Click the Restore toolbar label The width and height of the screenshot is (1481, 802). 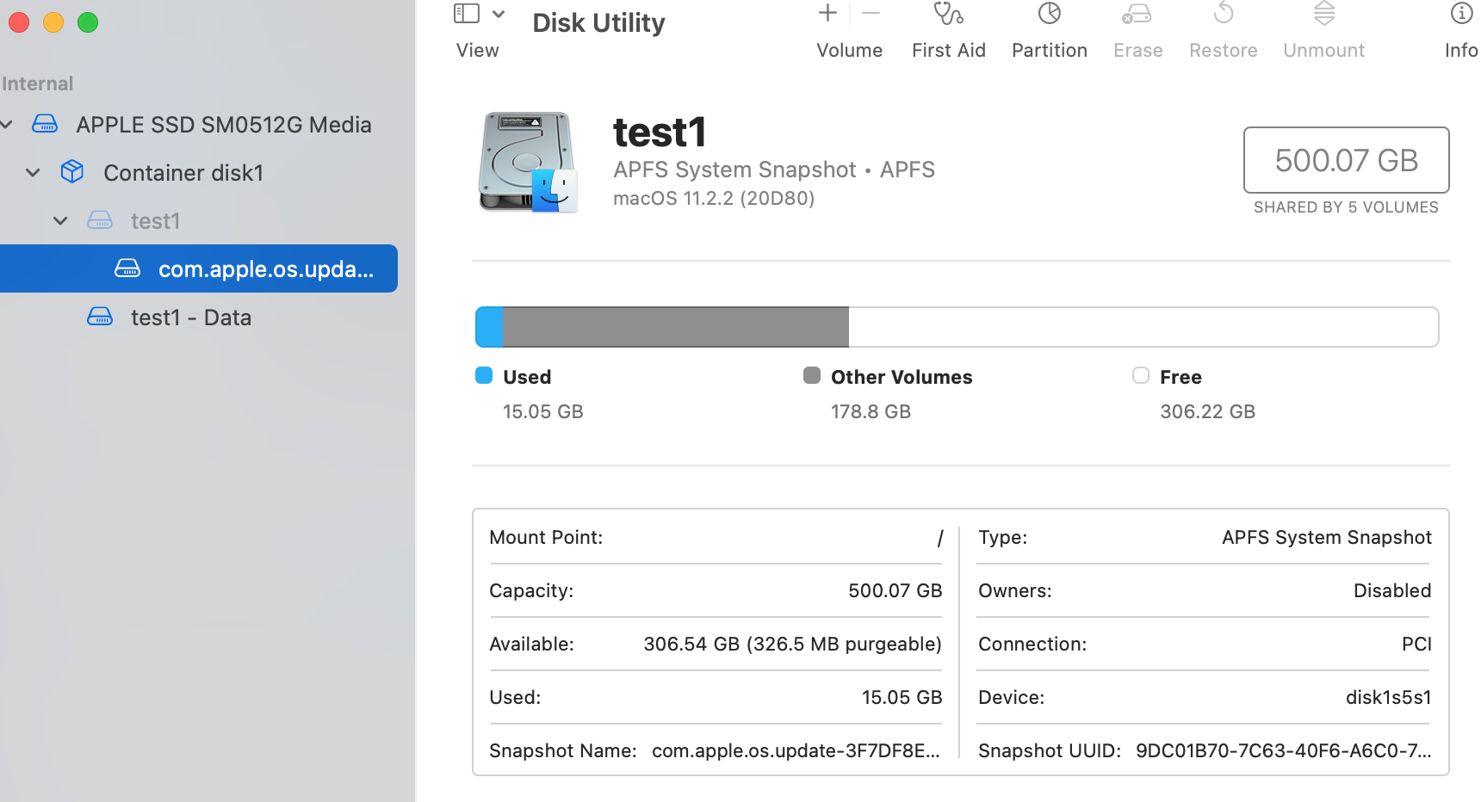[x=1224, y=51]
